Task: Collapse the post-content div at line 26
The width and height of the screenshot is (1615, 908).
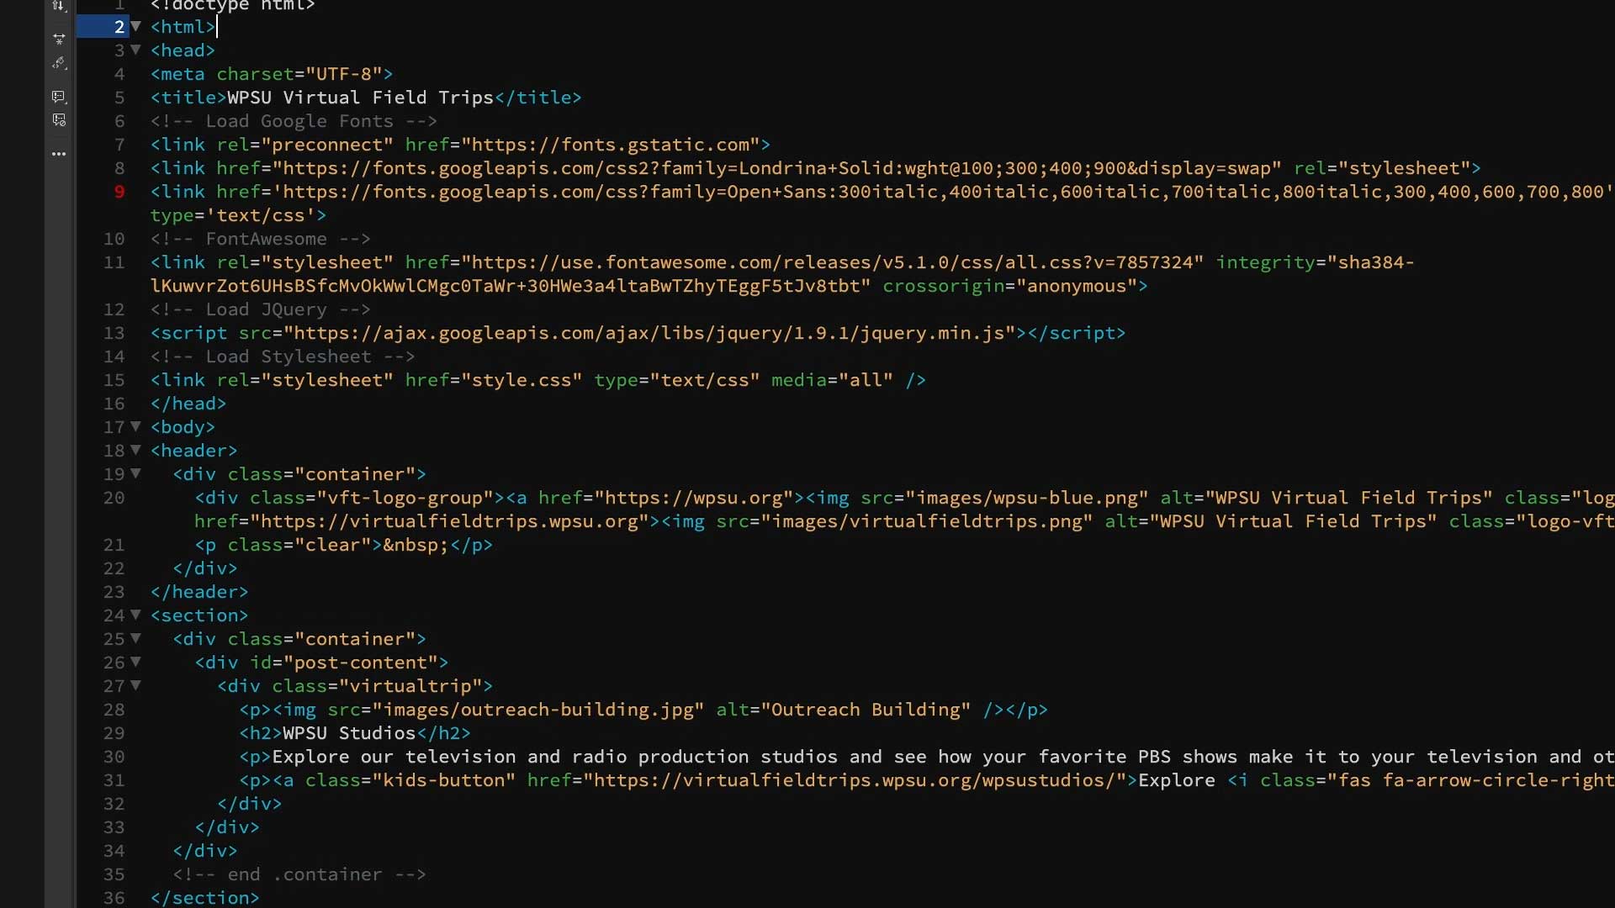Action: pyautogui.click(x=135, y=663)
